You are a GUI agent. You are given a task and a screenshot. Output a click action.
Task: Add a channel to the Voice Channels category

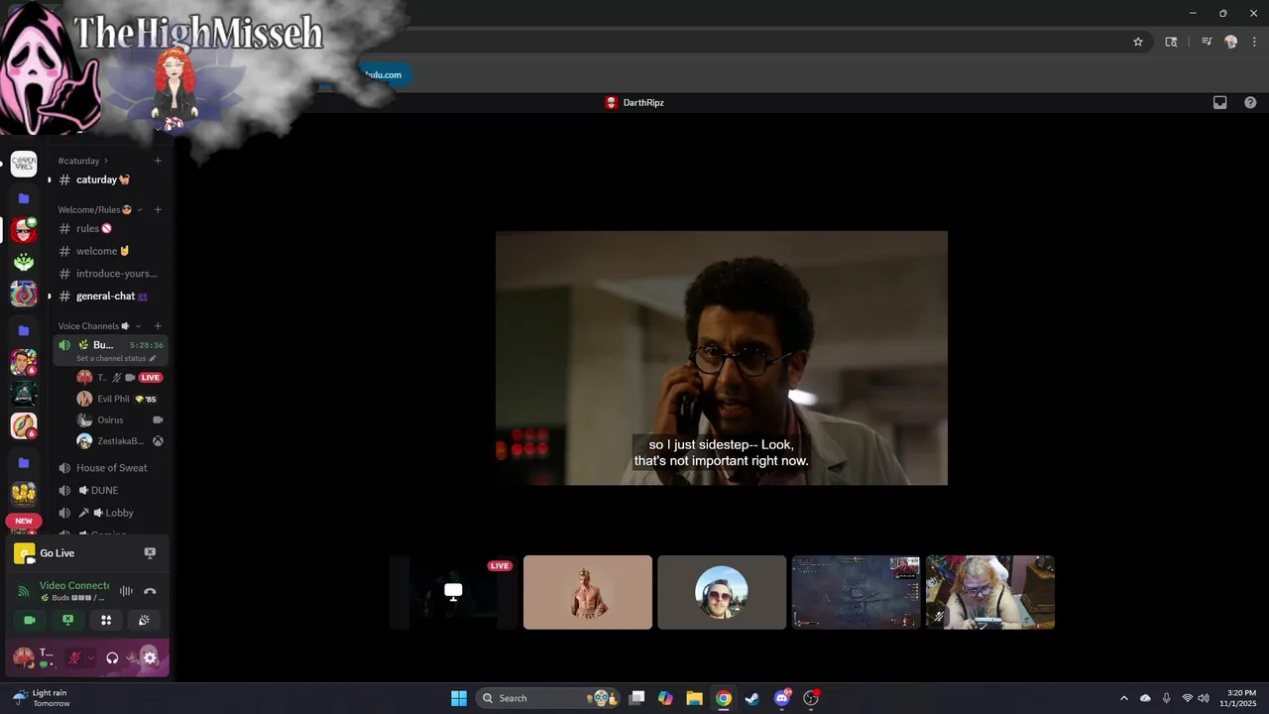(158, 326)
